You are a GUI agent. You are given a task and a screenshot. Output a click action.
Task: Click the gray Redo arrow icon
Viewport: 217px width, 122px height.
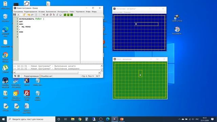pos(32,15)
